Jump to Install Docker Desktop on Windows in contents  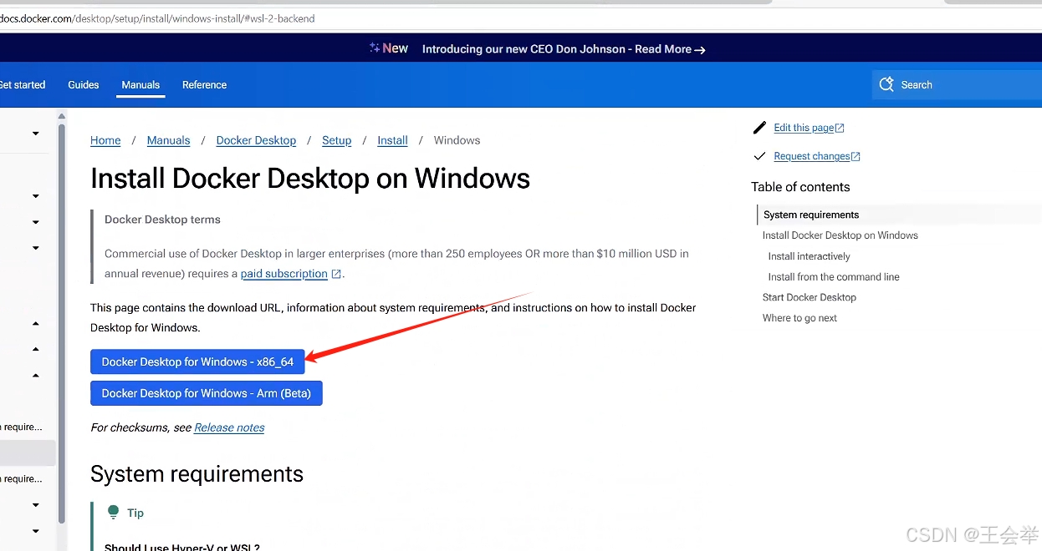pos(840,235)
